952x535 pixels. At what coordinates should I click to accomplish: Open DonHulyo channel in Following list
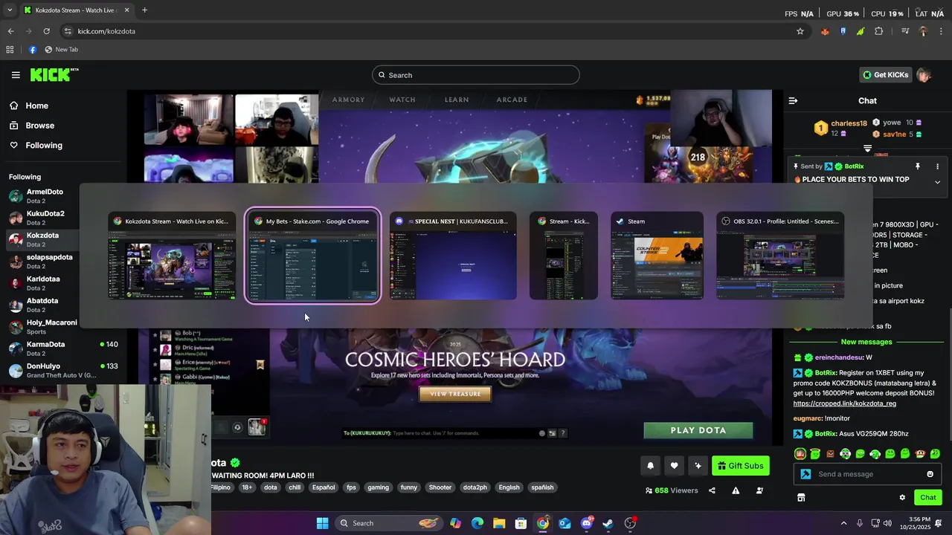click(63, 371)
